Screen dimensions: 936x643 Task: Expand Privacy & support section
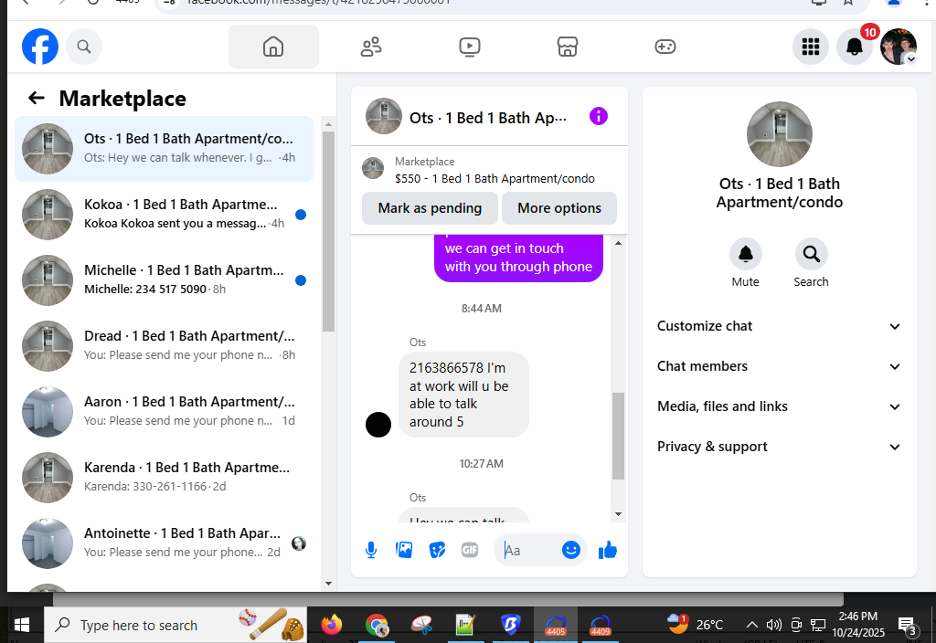coord(779,447)
